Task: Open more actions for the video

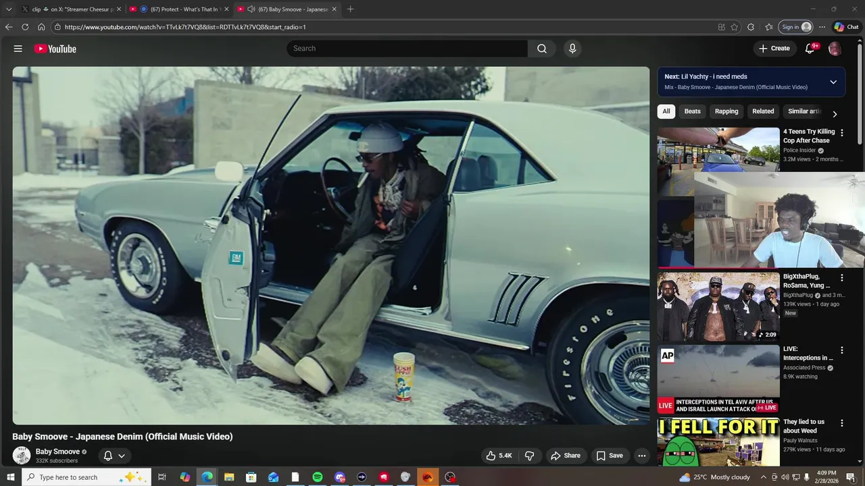Action: tap(642, 456)
